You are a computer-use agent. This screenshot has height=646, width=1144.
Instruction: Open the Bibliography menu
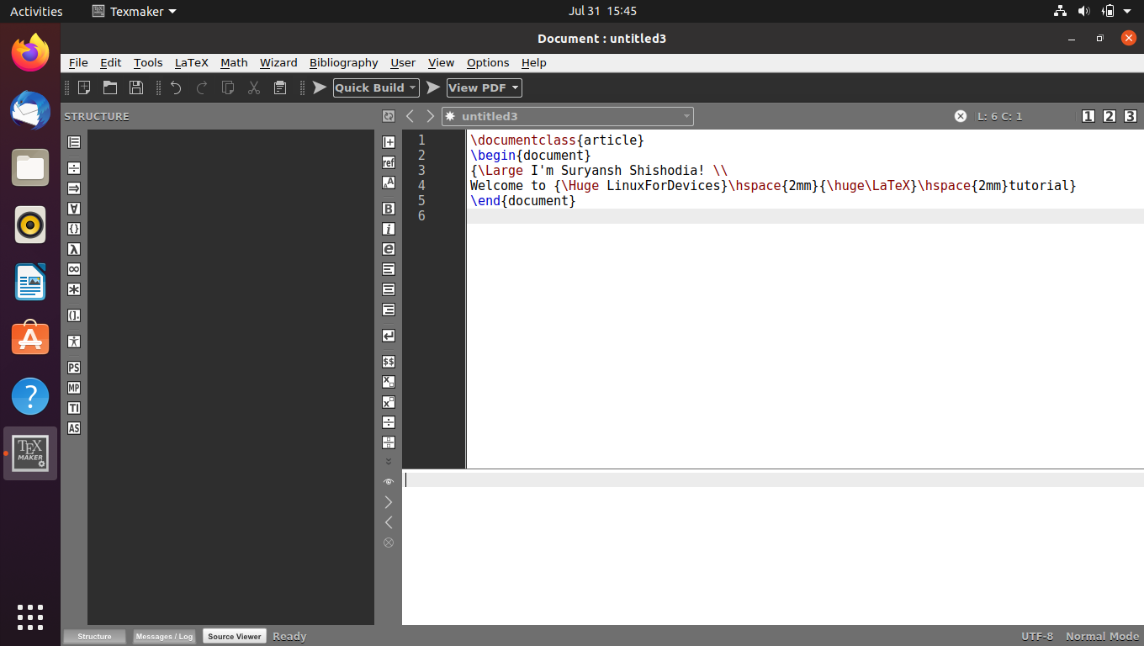tap(343, 62)
